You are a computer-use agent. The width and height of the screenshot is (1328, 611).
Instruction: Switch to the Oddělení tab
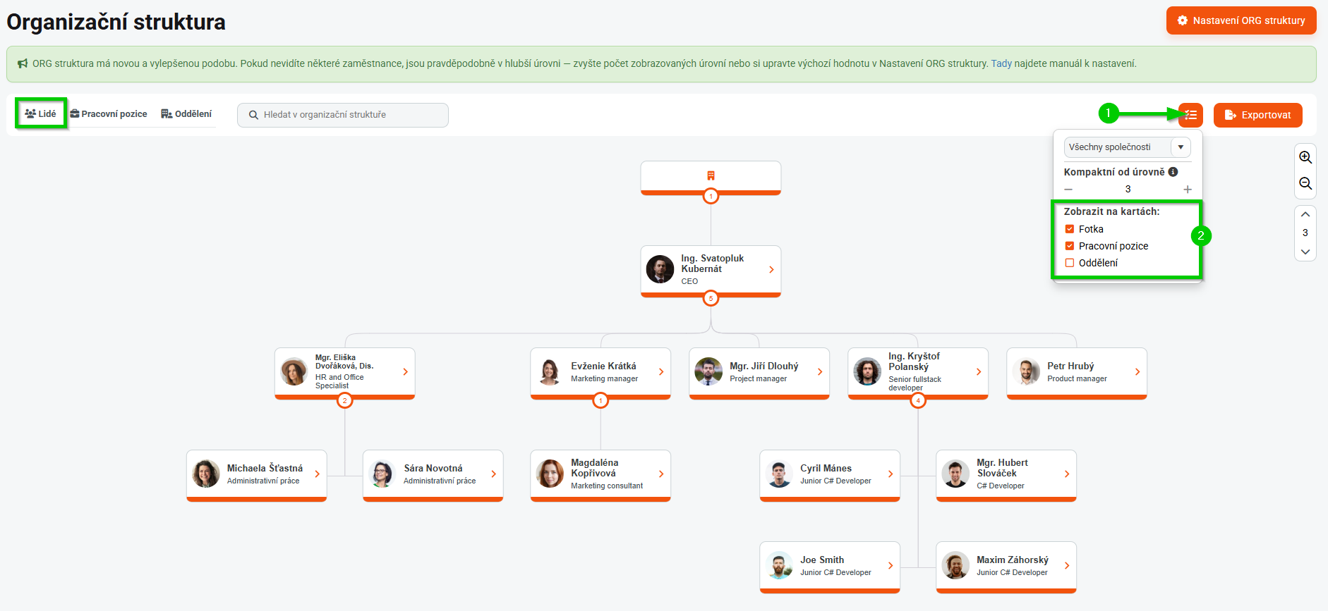[186, 114]
